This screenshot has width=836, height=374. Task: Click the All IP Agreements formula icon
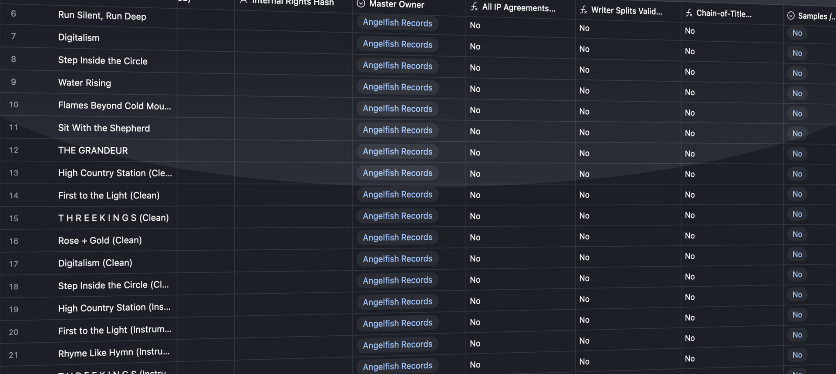pos(474,7)
